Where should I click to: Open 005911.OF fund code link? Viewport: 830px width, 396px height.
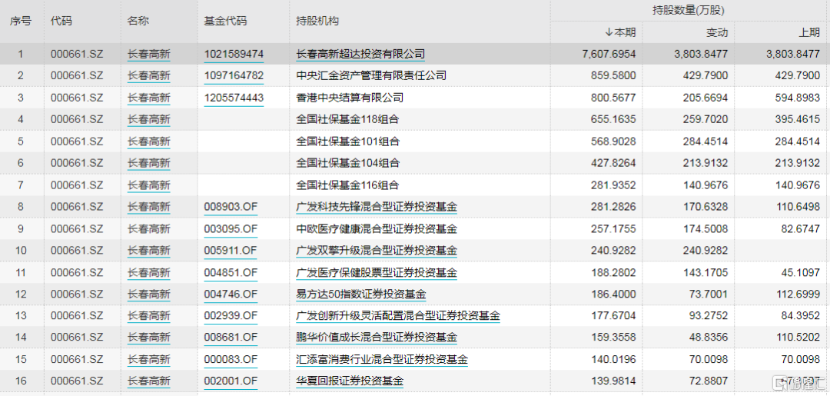[x=231, y=251]
